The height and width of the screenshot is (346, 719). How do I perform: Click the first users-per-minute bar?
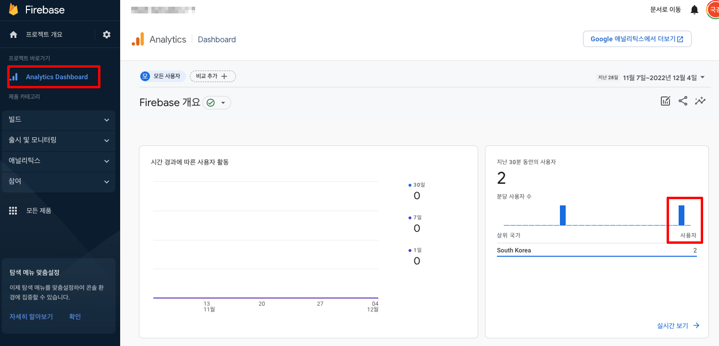(x=563, y=215)
